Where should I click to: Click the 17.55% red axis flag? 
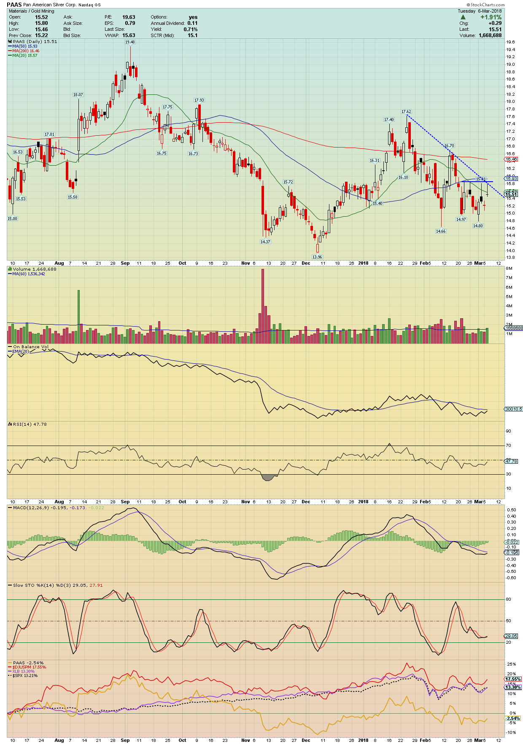pyautogui.click(x=513, y=679)
